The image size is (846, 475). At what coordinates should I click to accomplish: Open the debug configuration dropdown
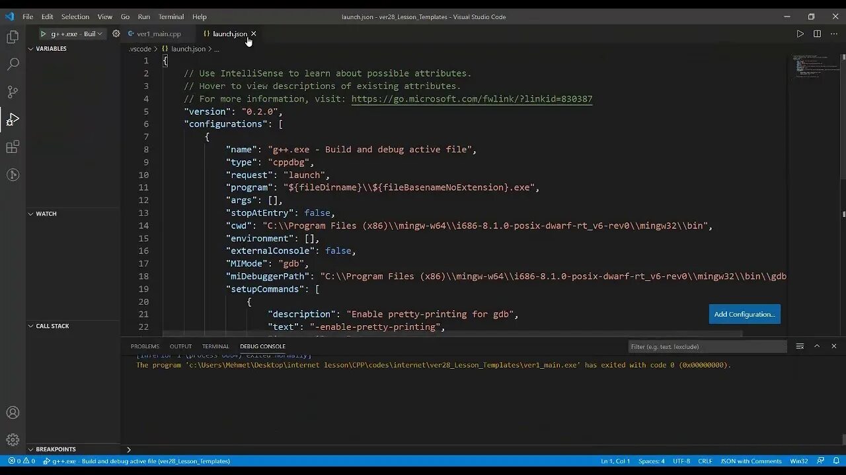click(77, 34)
